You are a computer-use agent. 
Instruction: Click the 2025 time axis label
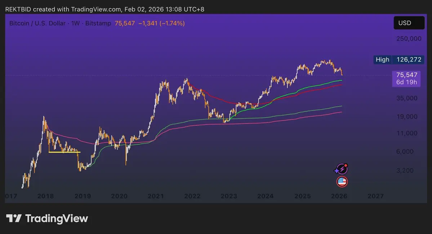coord(303,196)
